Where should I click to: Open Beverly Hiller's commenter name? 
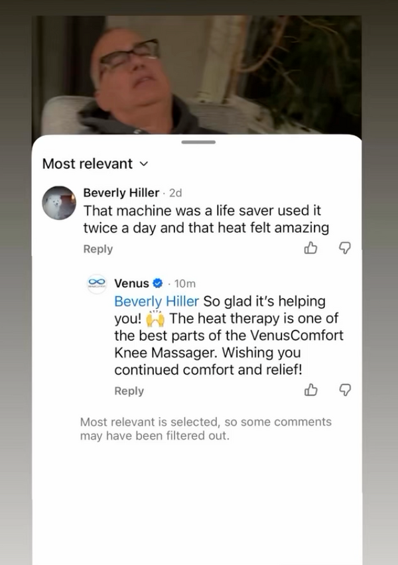point(121,193)
